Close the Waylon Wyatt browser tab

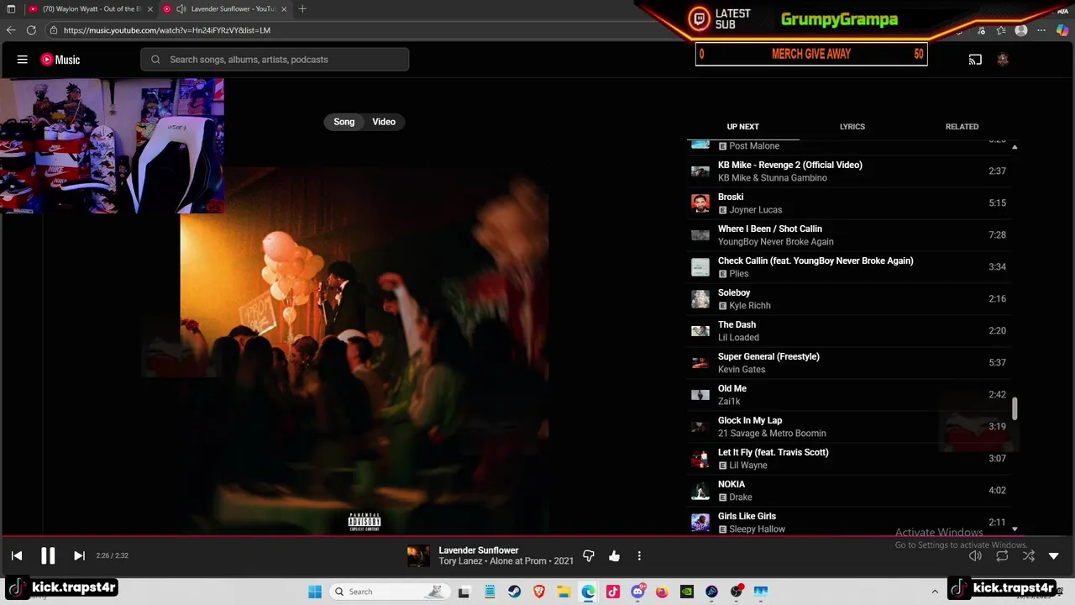149,9
